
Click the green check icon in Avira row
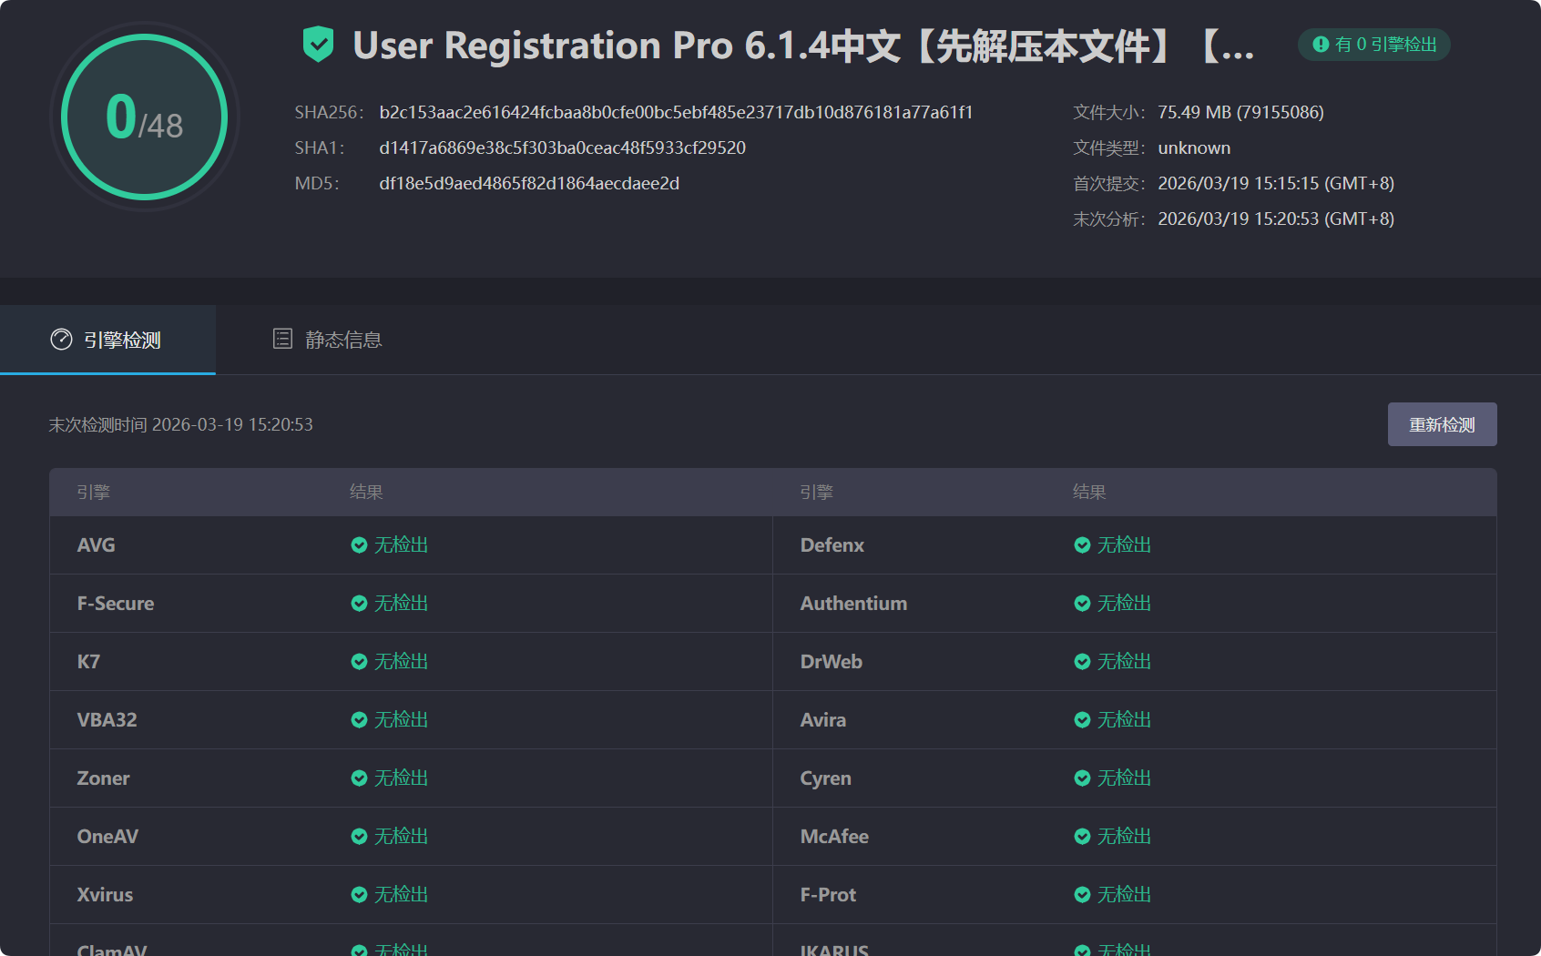(1082, 720)
